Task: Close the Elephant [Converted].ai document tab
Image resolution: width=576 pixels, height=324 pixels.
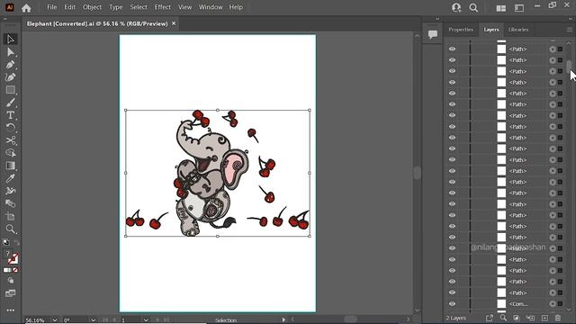Action: click(174, 23)
